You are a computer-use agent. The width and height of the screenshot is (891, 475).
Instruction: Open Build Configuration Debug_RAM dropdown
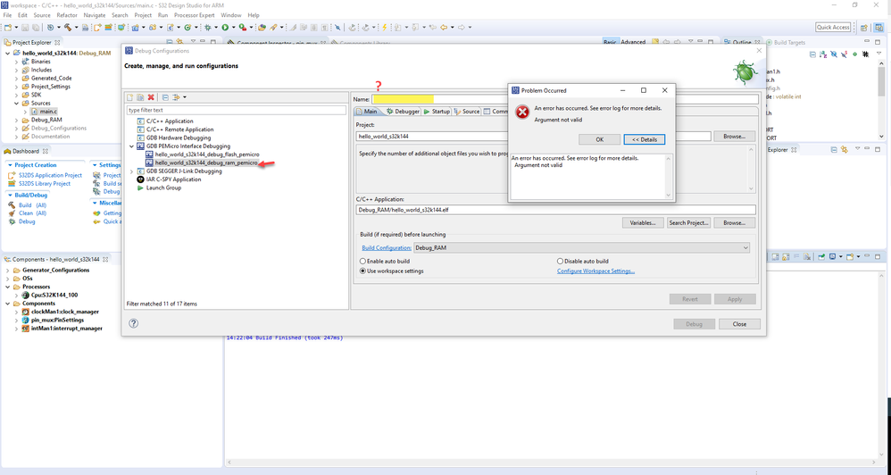click(x=582, y=247)
